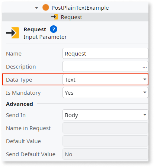Click the Request heading title in properties

[x=35, y=29]
